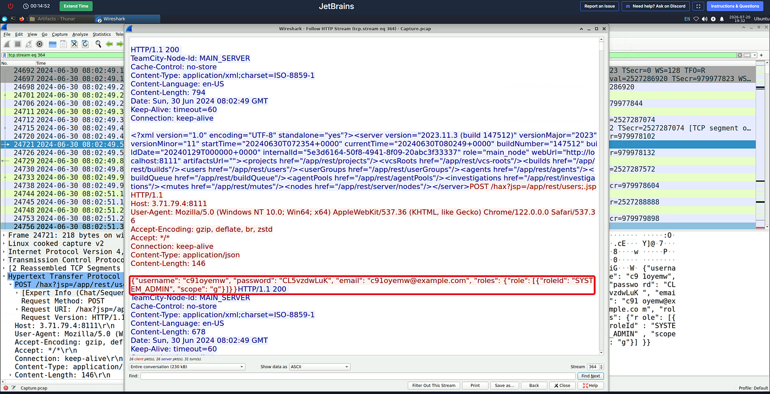Apply display filter arrow icon
This screenshot has width=770, height=394.
(747, 55)
